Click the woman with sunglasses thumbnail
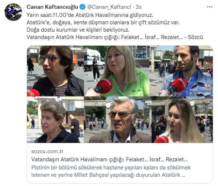 pos(55,71)
